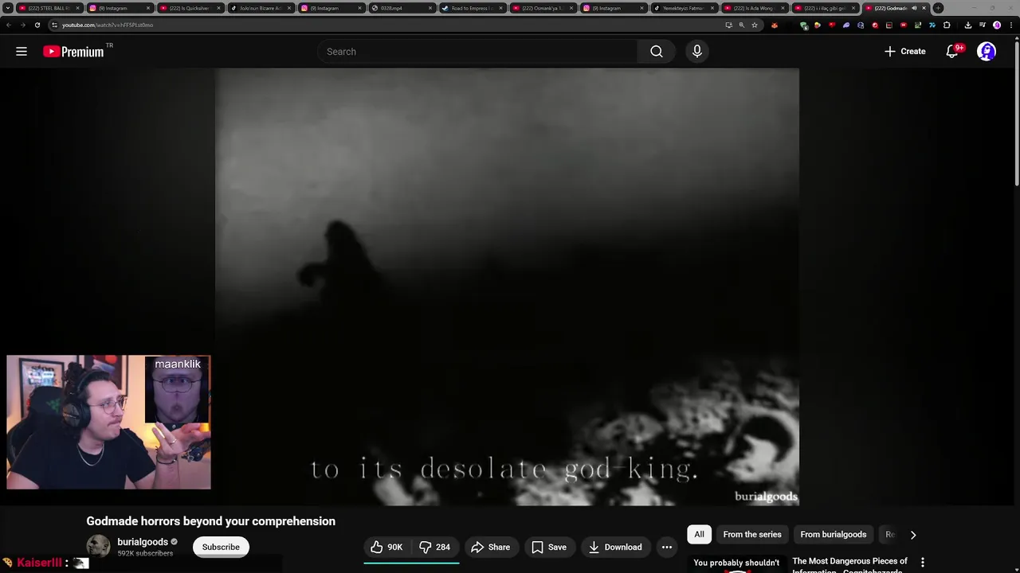Close the 0328.mp4 tab
The height and width of the screenshot is (573, 1020).
pyautogui.click(x=431, y=8)
